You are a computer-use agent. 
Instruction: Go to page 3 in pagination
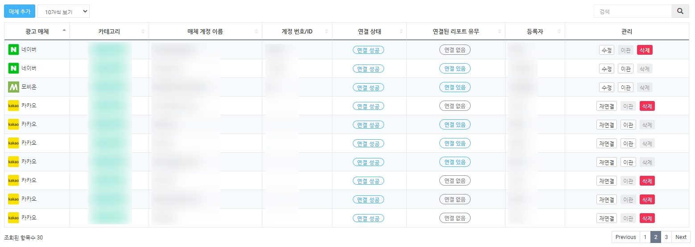coord(666,237)
